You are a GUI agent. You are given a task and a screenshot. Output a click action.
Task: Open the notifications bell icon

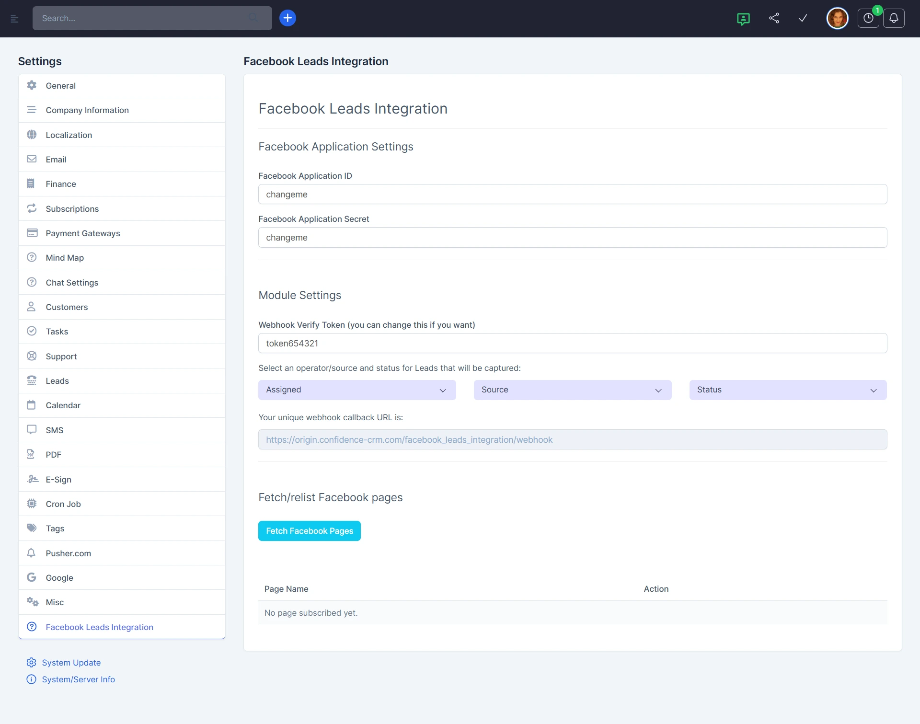tap(894, 18)
